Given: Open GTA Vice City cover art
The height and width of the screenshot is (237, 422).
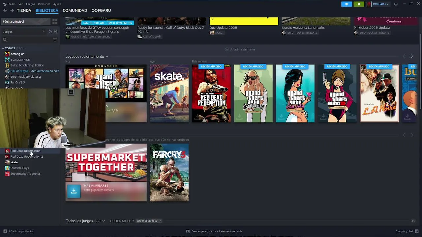Looking at the screenshot, I should (295, 93).
